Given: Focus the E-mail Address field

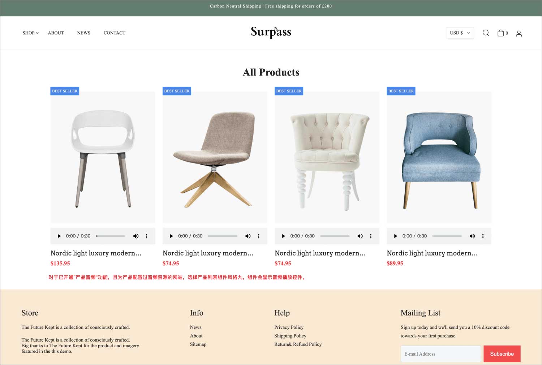Looking at the screenshot, I should [440, 354].
